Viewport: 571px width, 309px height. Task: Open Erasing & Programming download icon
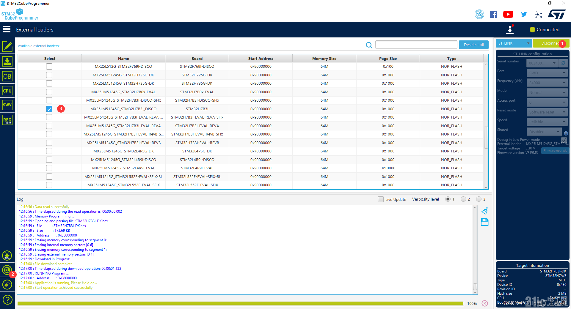(7, 62)
